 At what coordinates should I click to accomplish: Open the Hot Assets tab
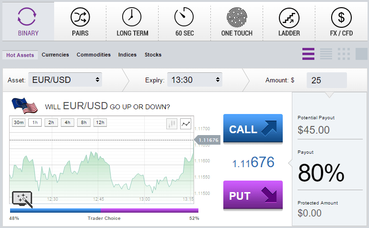coord(20,55)
